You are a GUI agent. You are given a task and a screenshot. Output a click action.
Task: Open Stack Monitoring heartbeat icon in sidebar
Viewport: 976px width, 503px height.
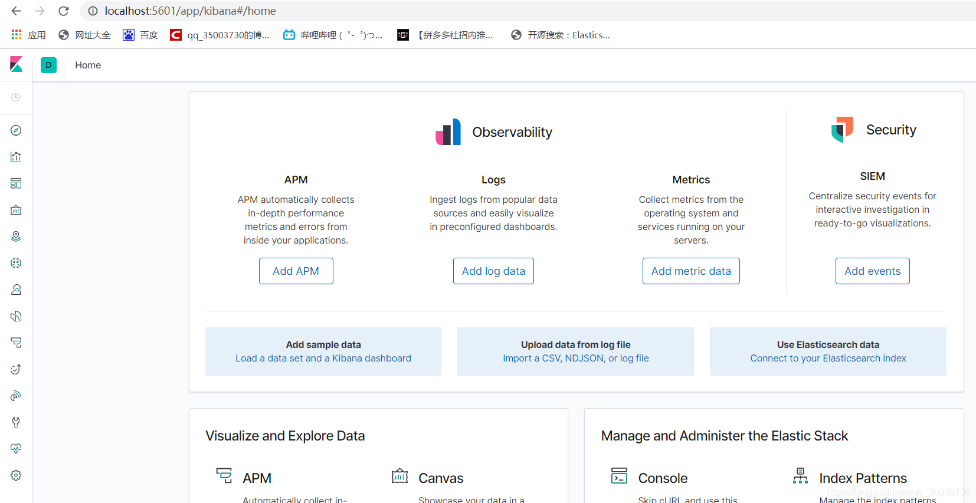(x=16, y=449)
